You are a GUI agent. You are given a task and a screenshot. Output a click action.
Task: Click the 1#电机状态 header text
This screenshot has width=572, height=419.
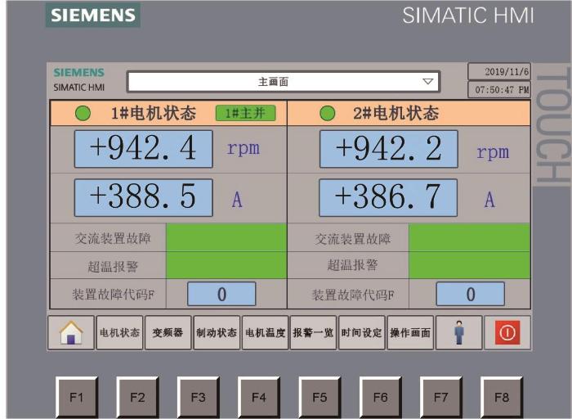(x=154, y=113)
